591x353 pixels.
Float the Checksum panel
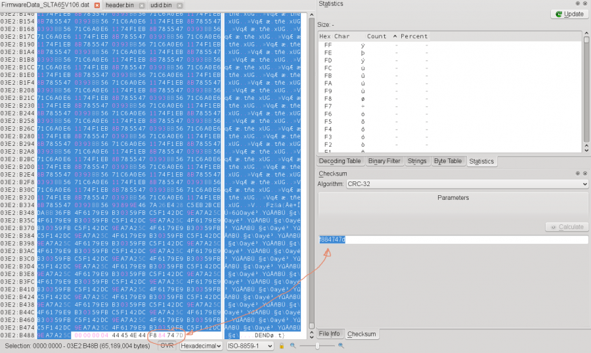coord(577,174)
